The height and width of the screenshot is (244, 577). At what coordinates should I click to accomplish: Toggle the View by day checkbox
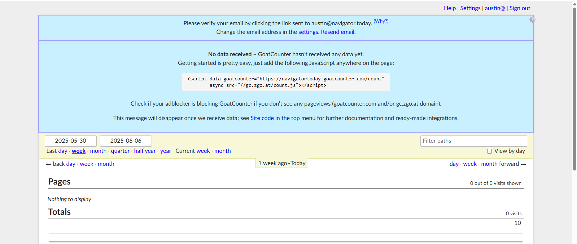pyautogui.click(x=489, y=151)
